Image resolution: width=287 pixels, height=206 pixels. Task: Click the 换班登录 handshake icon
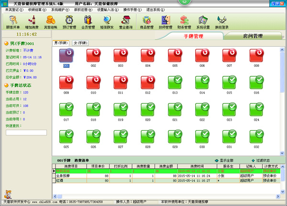pos(222,22)
